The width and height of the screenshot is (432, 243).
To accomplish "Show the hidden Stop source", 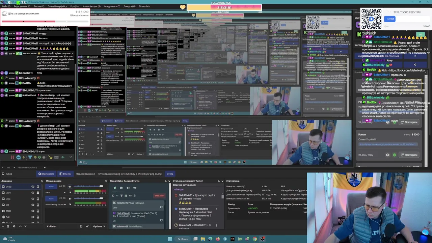I will coord(33,199).
